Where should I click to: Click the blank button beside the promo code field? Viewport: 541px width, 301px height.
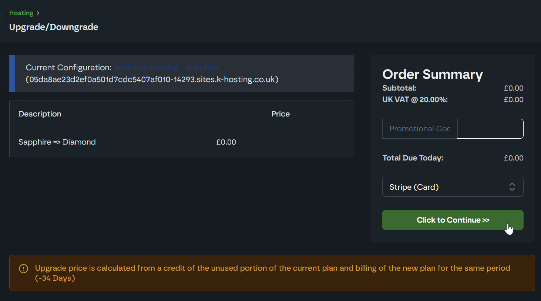coord(490,129)
